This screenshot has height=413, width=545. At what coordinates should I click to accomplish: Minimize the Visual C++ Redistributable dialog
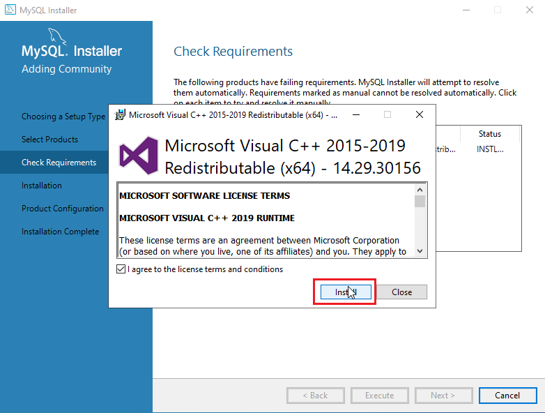356,115
